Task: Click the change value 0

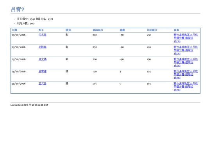Action: [x=120, y=84]
